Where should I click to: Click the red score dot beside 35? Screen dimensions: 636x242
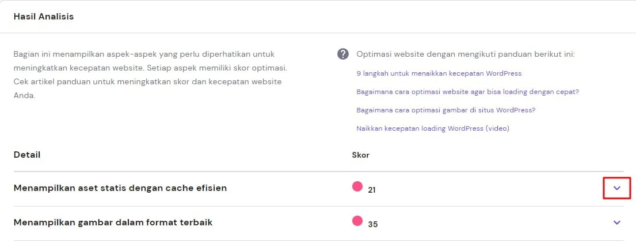pyautogui.click(x=357, y=221)
